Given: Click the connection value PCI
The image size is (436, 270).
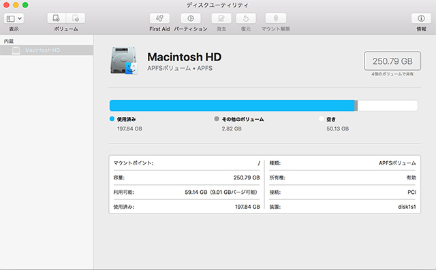Looking at the screenshot, I should click(x=411, y=192).
